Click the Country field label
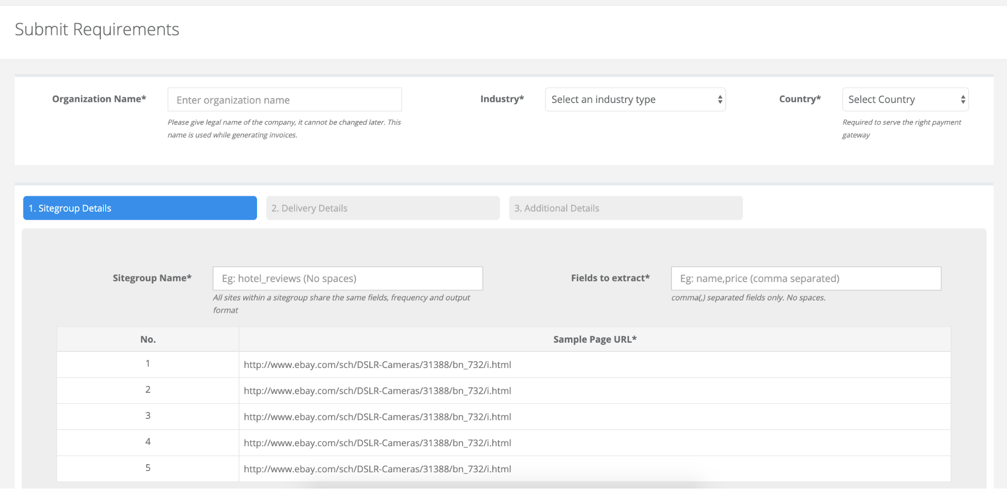Screen dimensions: 1007x489 pyautogui.click(x=799, y=98)
